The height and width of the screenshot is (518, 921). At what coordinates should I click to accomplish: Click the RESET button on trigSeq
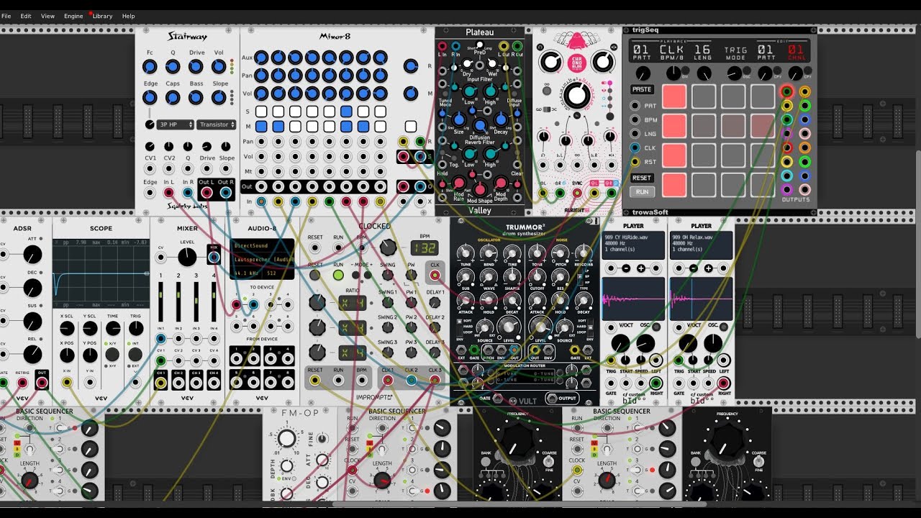(642, 178)
